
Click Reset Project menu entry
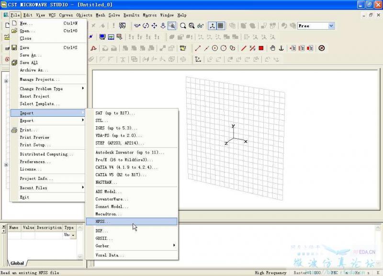pos(48,97)
